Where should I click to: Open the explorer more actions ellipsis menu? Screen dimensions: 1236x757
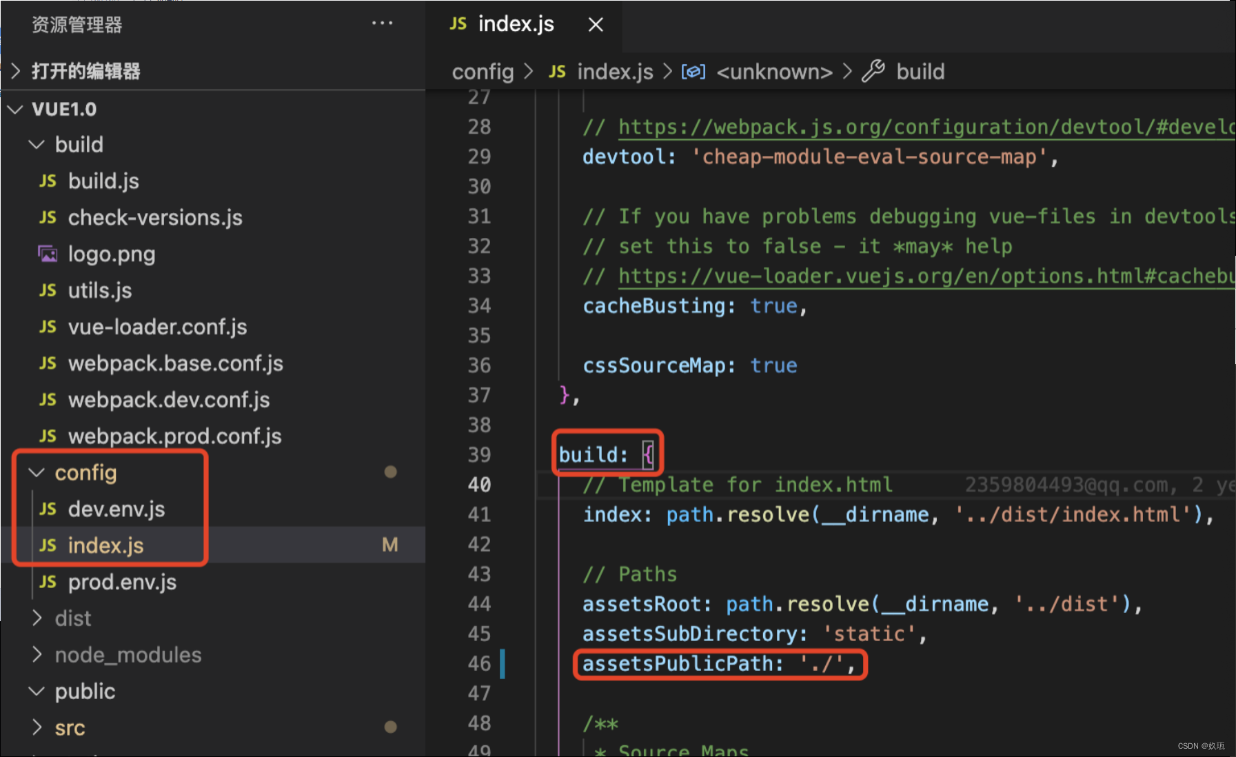point(382,23)
